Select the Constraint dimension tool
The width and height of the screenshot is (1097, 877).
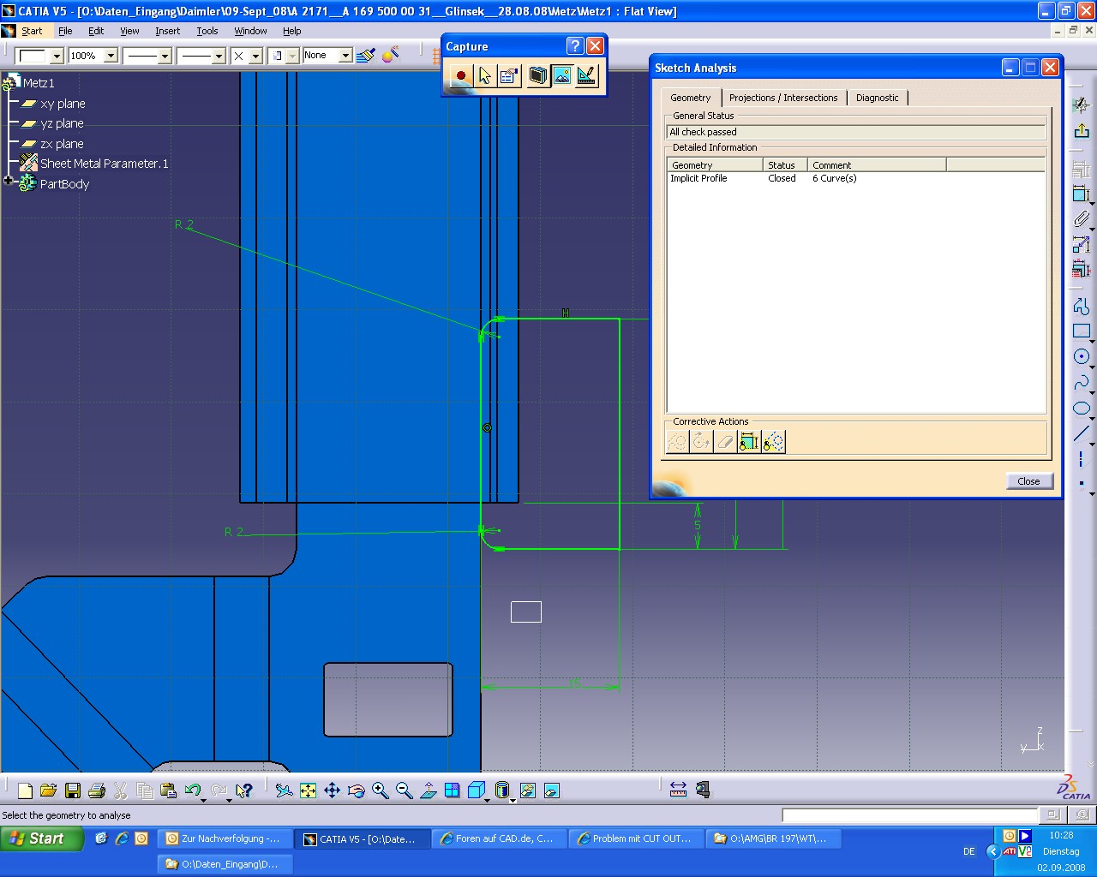[x=1082, y=195]
